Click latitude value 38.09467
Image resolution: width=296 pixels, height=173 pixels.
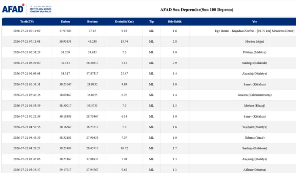click(65, 95)
